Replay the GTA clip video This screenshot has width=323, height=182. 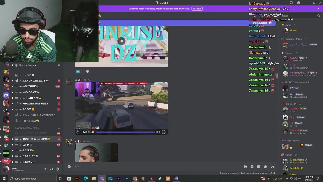(x=78, y=132)
